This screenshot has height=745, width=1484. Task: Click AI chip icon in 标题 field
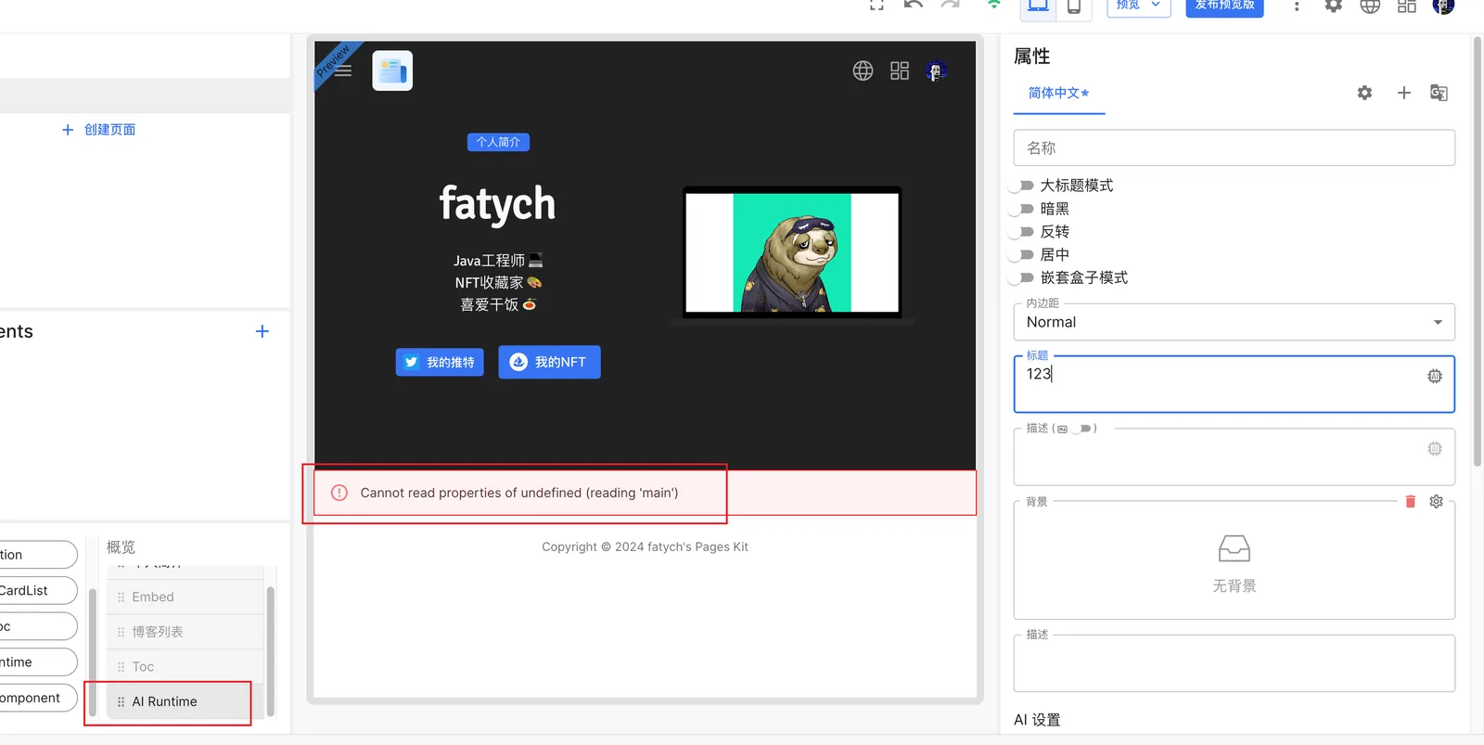[1435, 376]
